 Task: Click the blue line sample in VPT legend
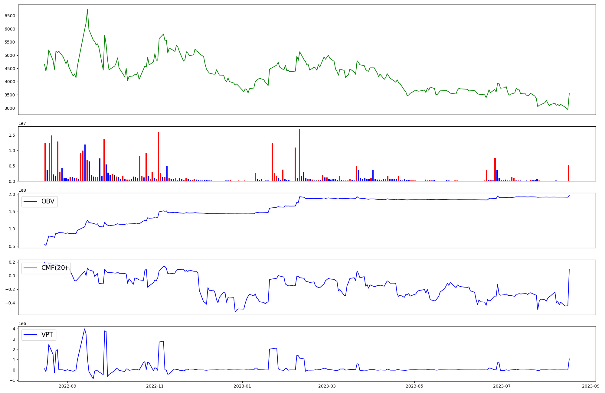(30, 335)
